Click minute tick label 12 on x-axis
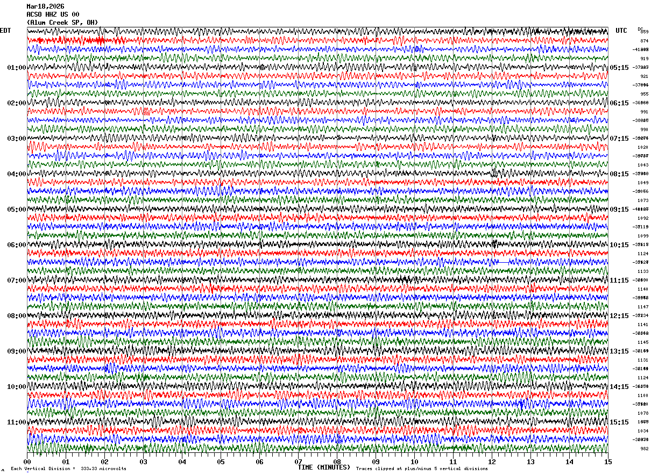651x476 pixels. coord(492,461)
